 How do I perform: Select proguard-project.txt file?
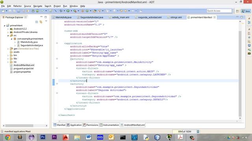(24, 69)
